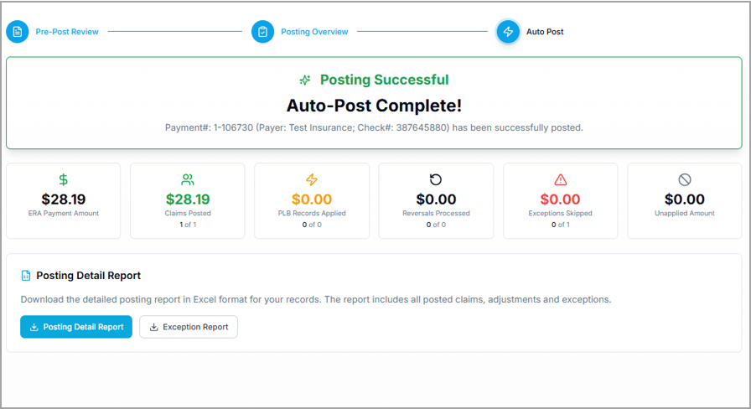Screen dimensions: 751x409
Task: Click the Claims Posted people icon
Action: click(188, 179)
